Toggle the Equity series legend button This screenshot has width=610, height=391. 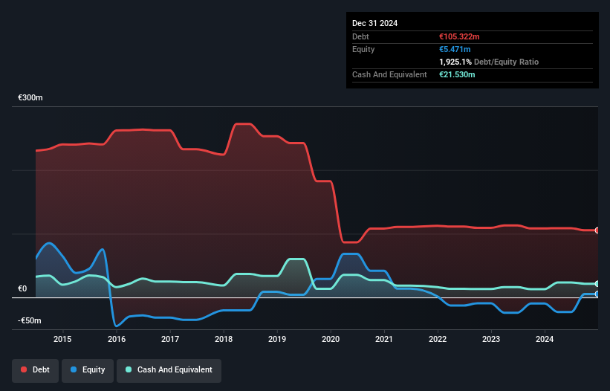point(88,370)
